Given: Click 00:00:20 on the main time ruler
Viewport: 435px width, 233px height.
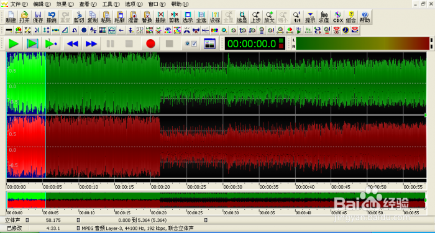Looking at the screenshot, I should click(160, 187).
